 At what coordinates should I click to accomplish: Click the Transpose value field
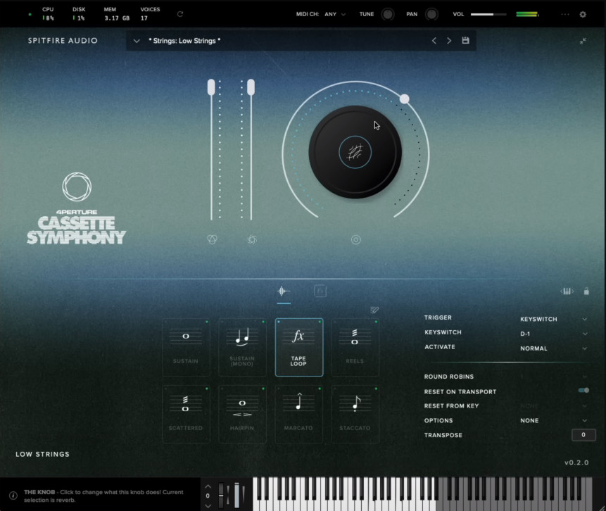[x=583, y=435]
